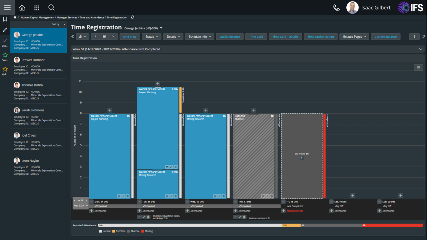The height and width of the screenshot is (240, 427).
Task: Edit the Mining Research entry on Wednesday
Action: point(219,196)
